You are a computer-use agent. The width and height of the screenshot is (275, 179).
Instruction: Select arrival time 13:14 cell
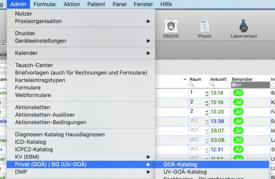click(x=217, y=93)
